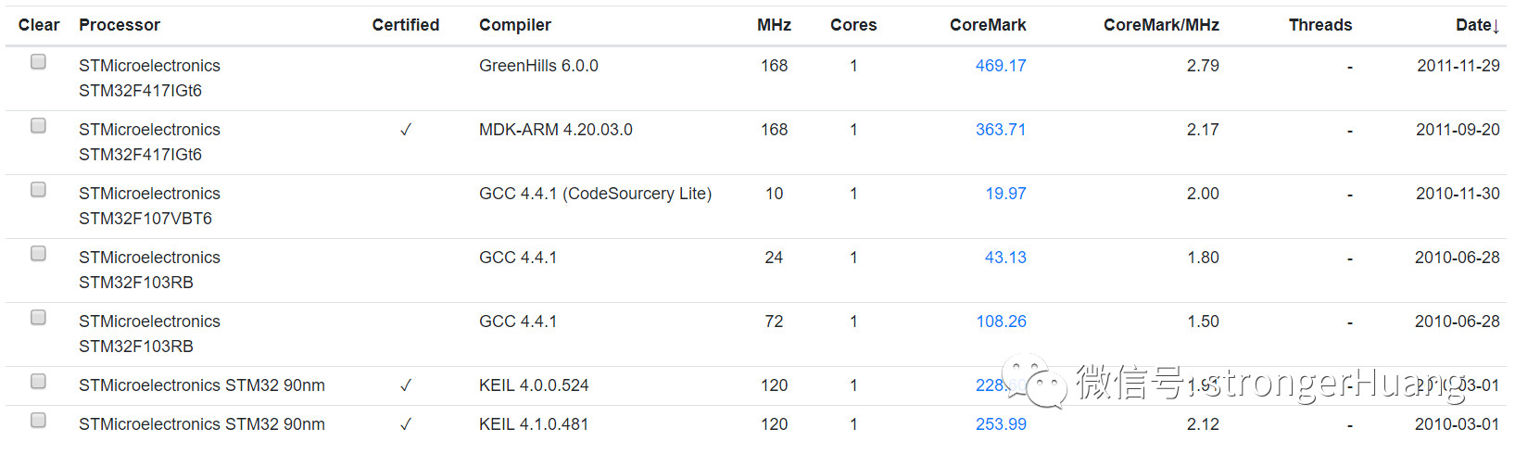1515x454 pixels.
Task: Click the MHz value '24'
Action: [x=774, y=258]
